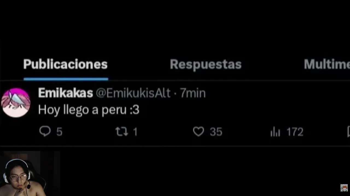This screenshot has height=196, width=350.
Task: Open the Emikakas profile avatar
Action: click(x=16, y=103)
